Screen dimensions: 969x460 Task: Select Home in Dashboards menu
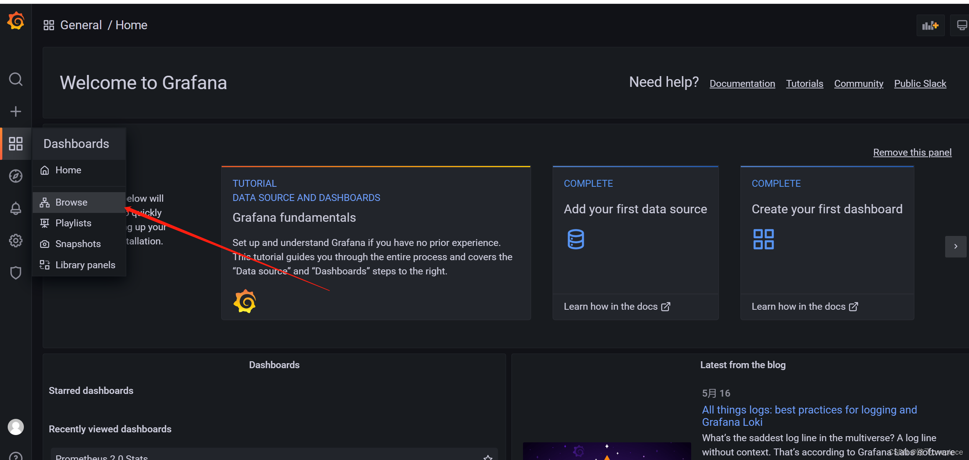point(79,170)
